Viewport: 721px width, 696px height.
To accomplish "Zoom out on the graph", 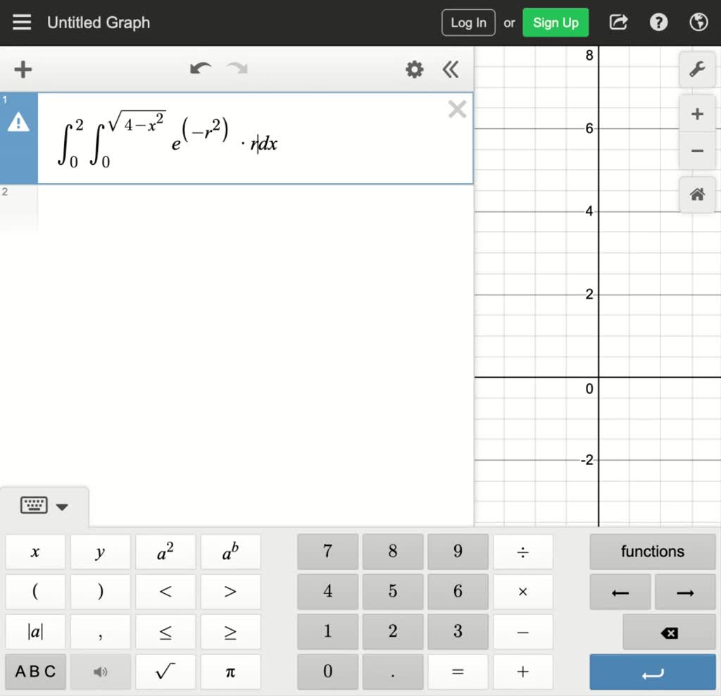I will pyautogui.click(x=697, y=151).
